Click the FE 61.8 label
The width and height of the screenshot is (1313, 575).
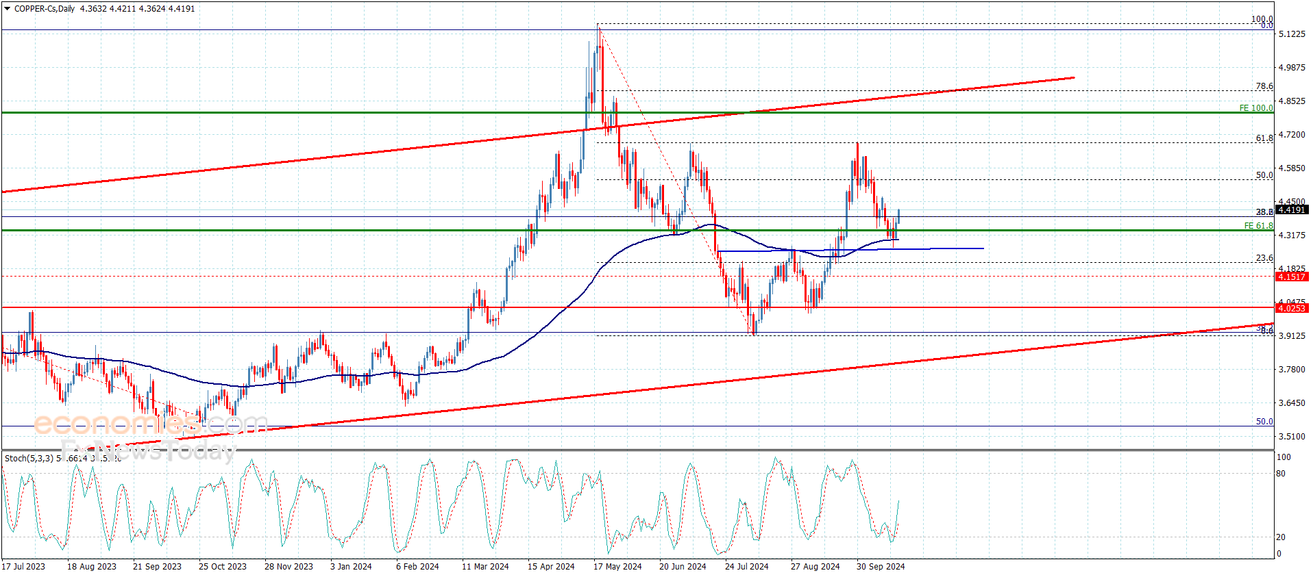point(1258,225)
